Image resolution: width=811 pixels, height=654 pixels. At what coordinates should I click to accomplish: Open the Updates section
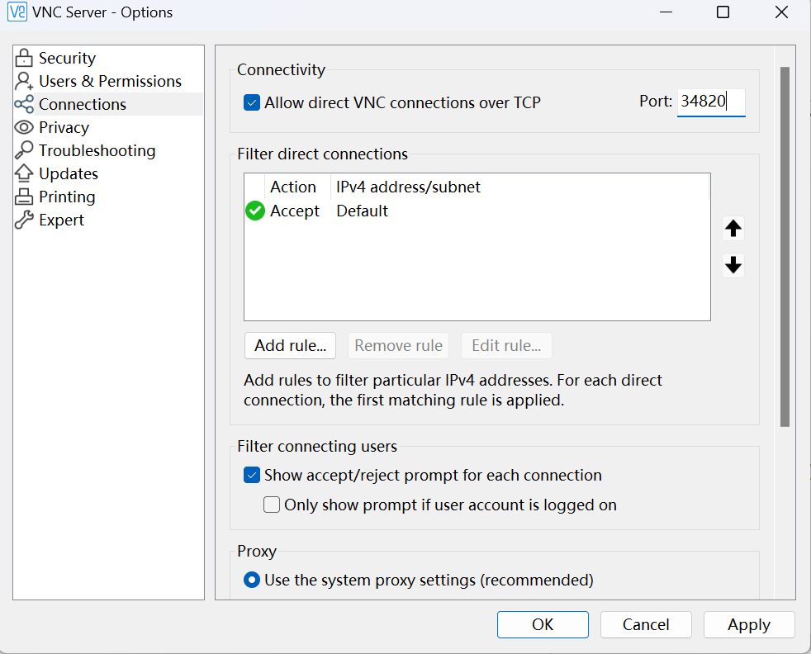click(x=69, y=173)
